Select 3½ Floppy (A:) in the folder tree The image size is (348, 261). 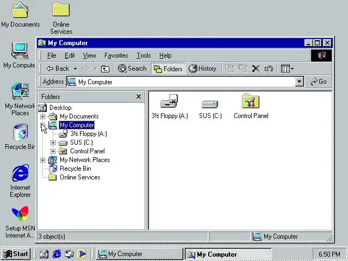point(88,134)
